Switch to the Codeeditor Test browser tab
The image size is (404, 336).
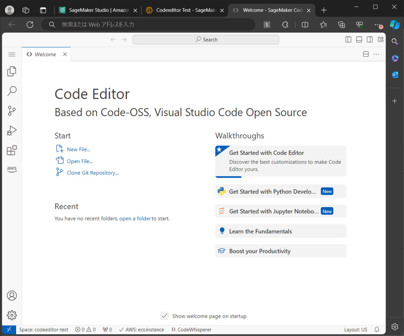point(185,10)
